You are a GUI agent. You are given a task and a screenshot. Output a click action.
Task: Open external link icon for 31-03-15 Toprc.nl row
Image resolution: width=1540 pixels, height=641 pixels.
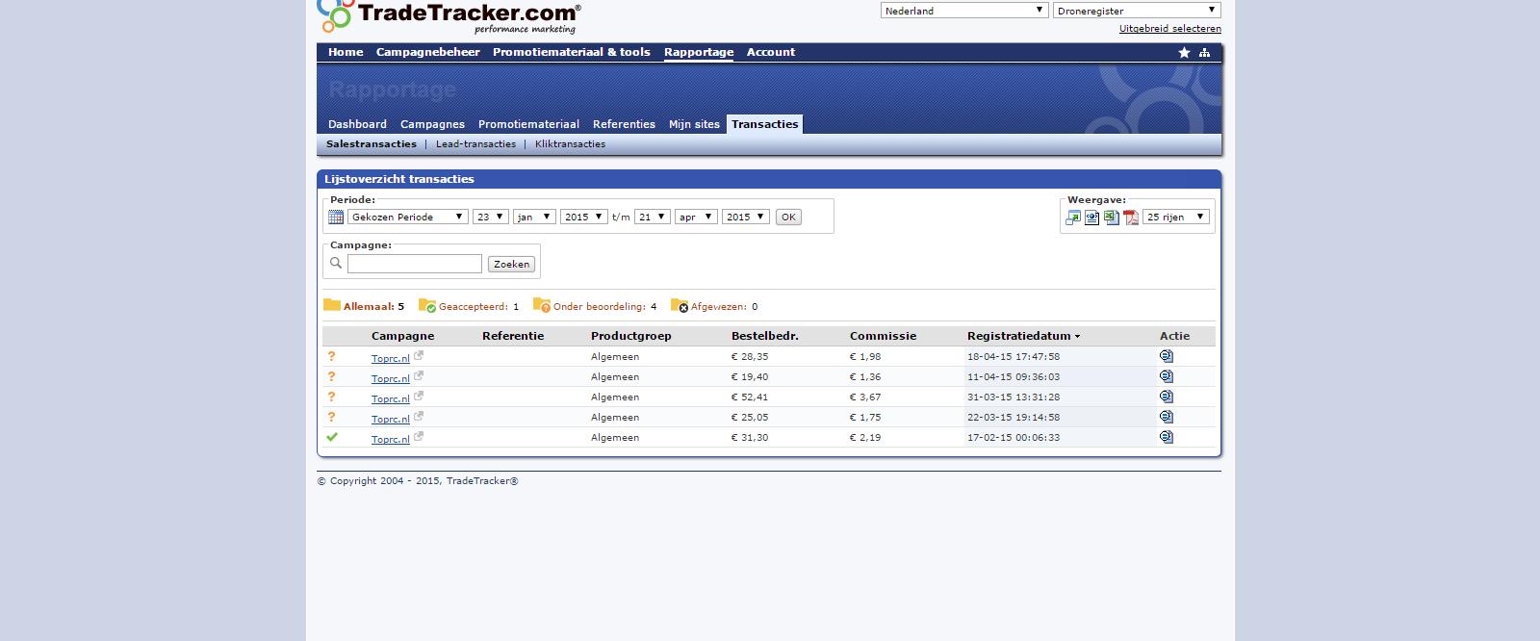click(419, 396)
